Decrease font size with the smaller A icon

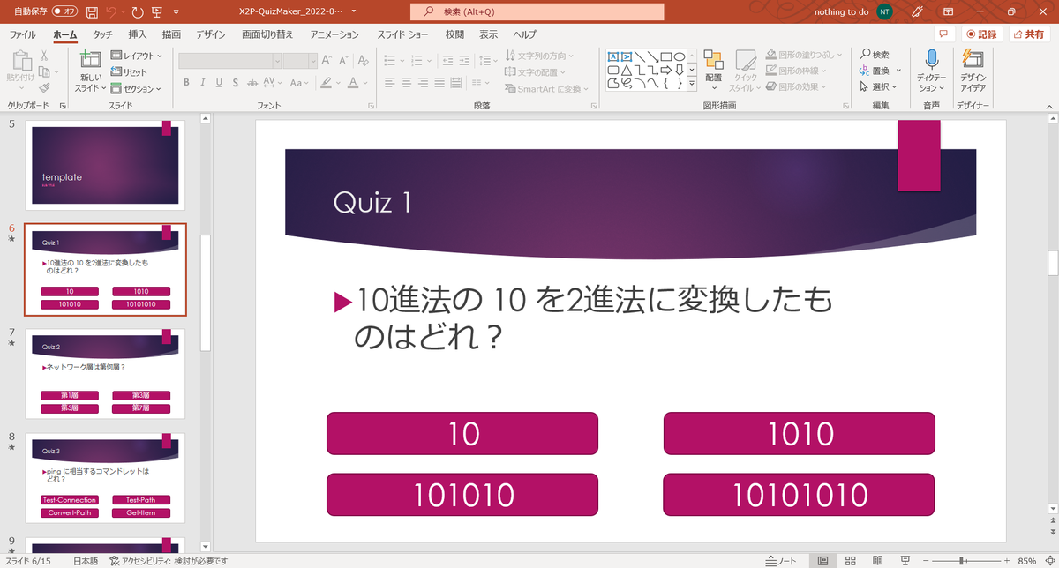pos(342,61)
